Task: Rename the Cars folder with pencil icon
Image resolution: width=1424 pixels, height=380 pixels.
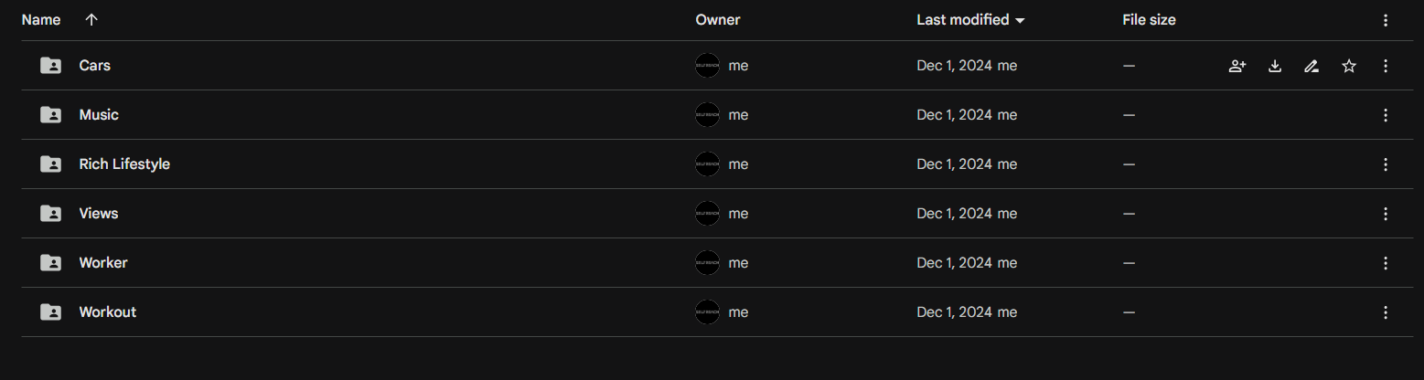Action: pyautogui.click(x=1312, y=66)
